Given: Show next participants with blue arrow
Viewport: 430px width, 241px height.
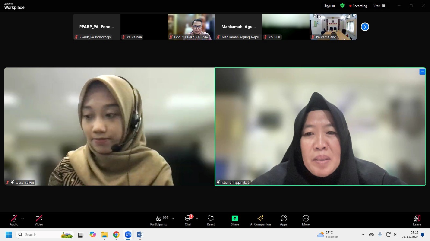Looking at the screenshot, I should coord(365,27).
